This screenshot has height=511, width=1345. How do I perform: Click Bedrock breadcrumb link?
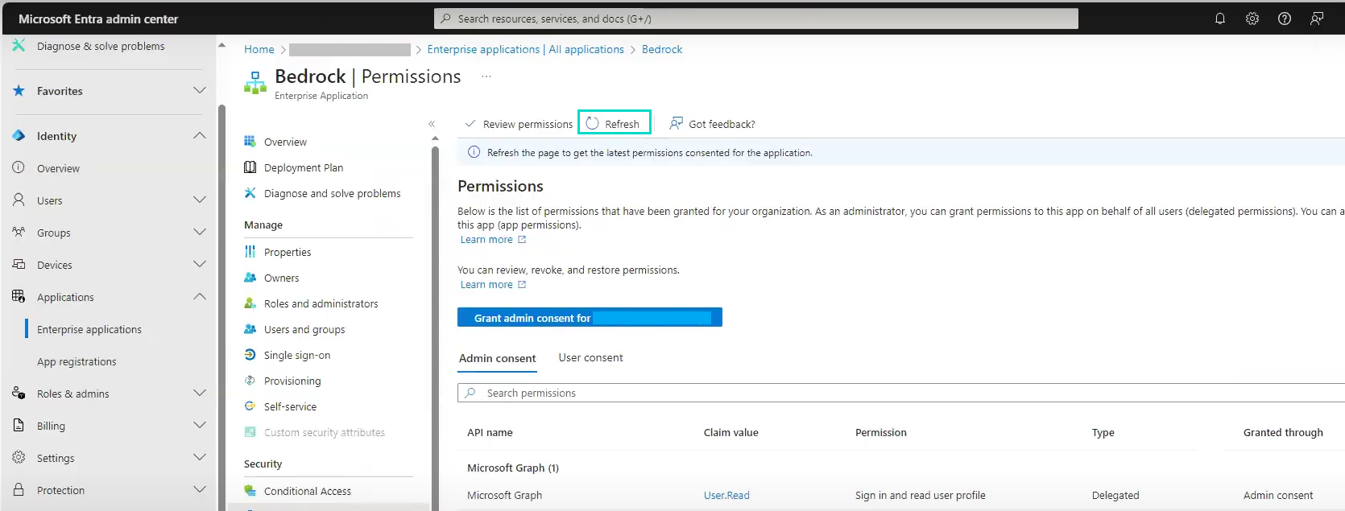(x=662, y=49)
